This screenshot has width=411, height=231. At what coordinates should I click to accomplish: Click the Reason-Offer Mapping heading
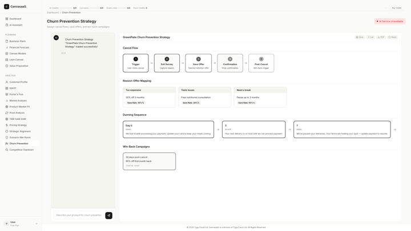tap(137, 81)
